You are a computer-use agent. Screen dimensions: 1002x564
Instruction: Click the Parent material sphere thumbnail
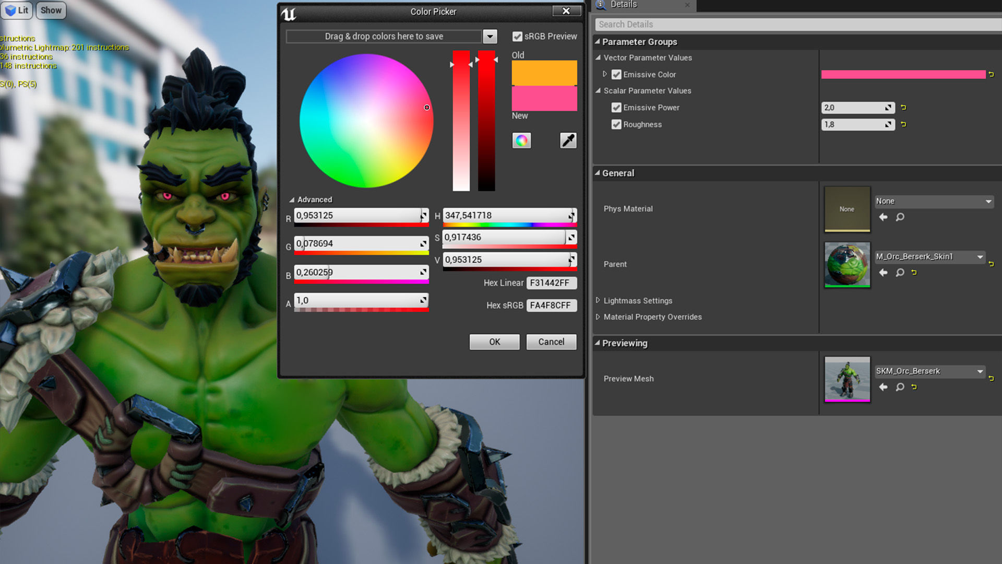[x=847, y=264]
